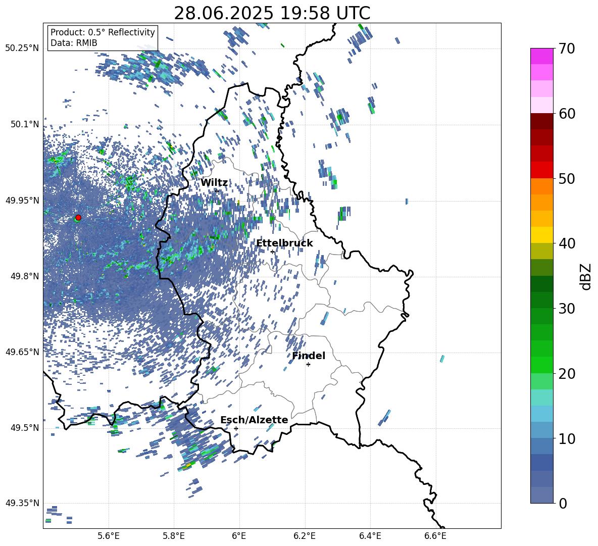The height and width of the screenshot is (546, 598).
Task: Click the Esch/Alzette cross marker
Action: (236, 428)
